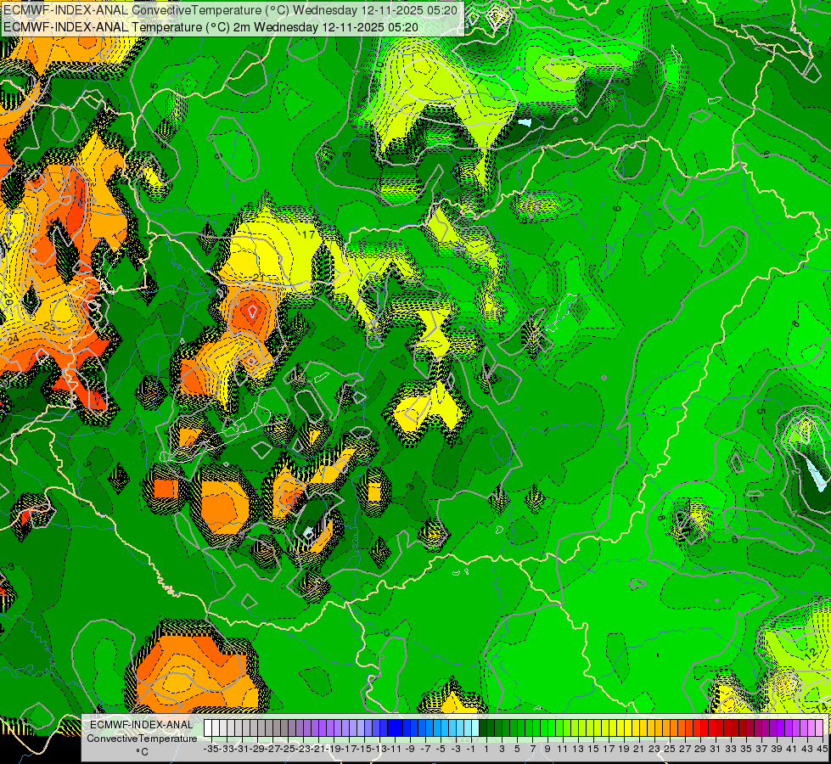831x764 pixels.
Task: Click the legend scale value 41
Action: (x=792, y=749)
